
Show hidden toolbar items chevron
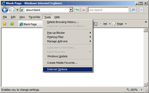pos(146,22)
